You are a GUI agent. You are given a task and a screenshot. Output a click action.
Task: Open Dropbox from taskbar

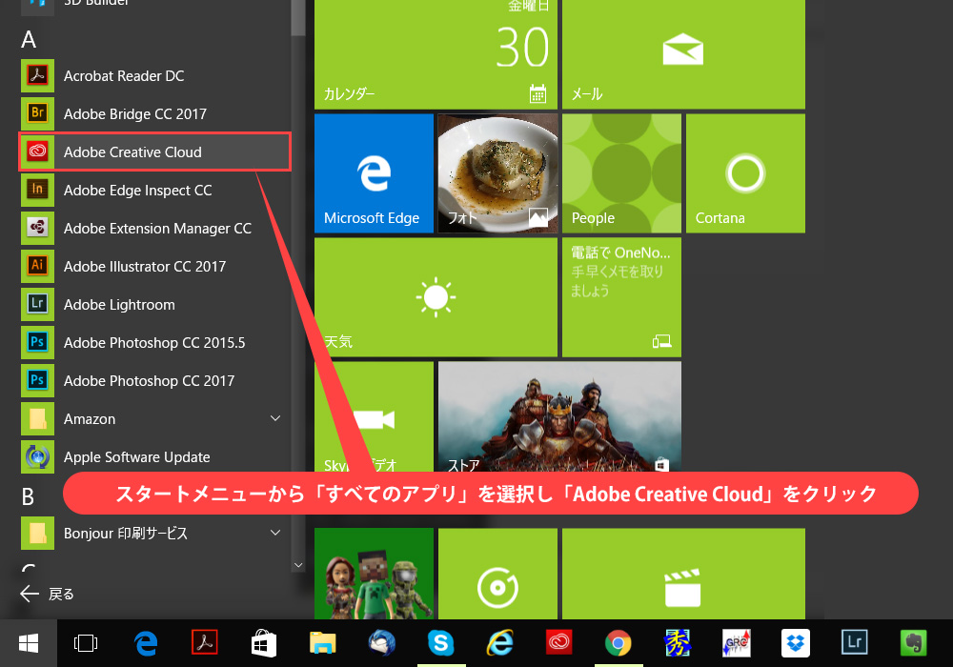coord(795,643)
